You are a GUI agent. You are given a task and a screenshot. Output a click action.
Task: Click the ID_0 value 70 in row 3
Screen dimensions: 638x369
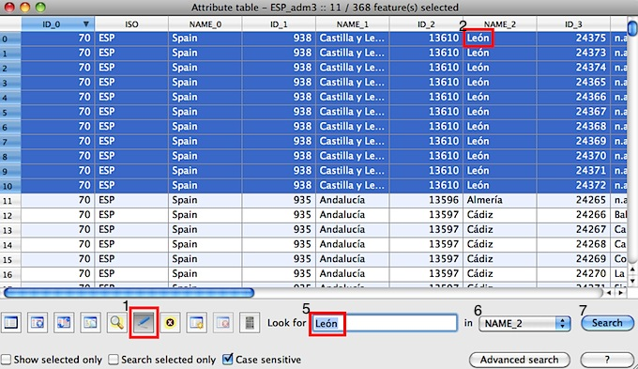pyautogui.click(x=58, y=83)
